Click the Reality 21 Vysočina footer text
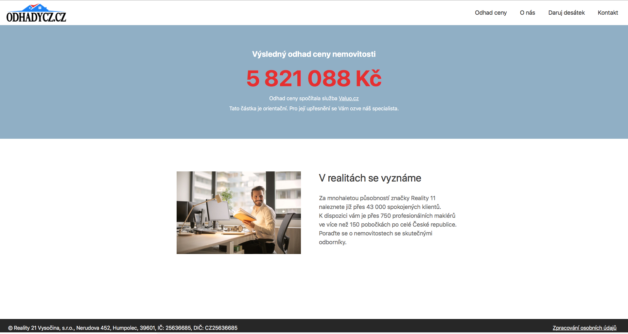628x334 pixels. point(123,328)
